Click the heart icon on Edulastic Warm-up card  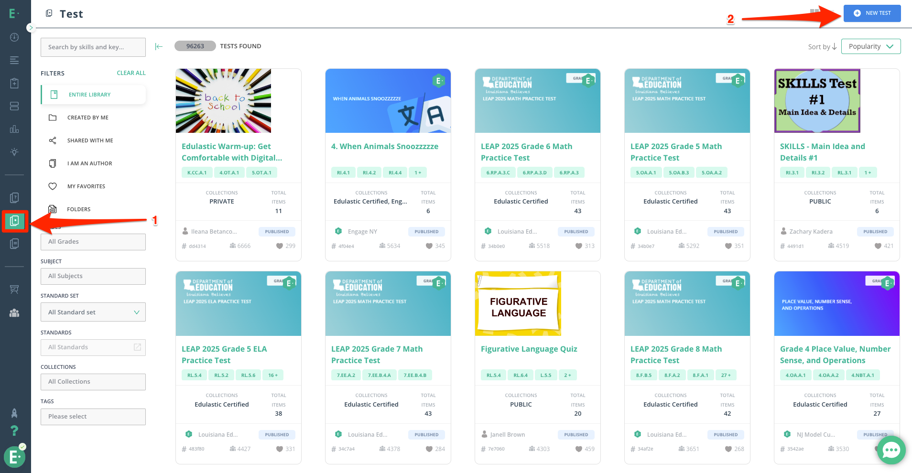coord(279,246)
